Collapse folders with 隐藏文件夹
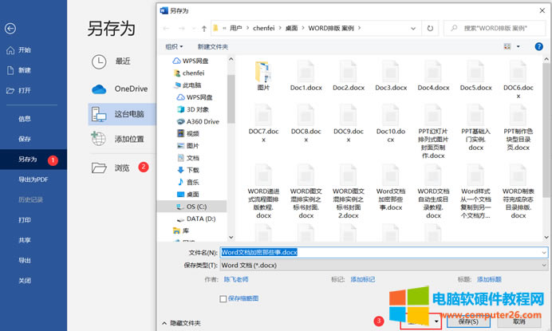 click(x=185, y=322)
